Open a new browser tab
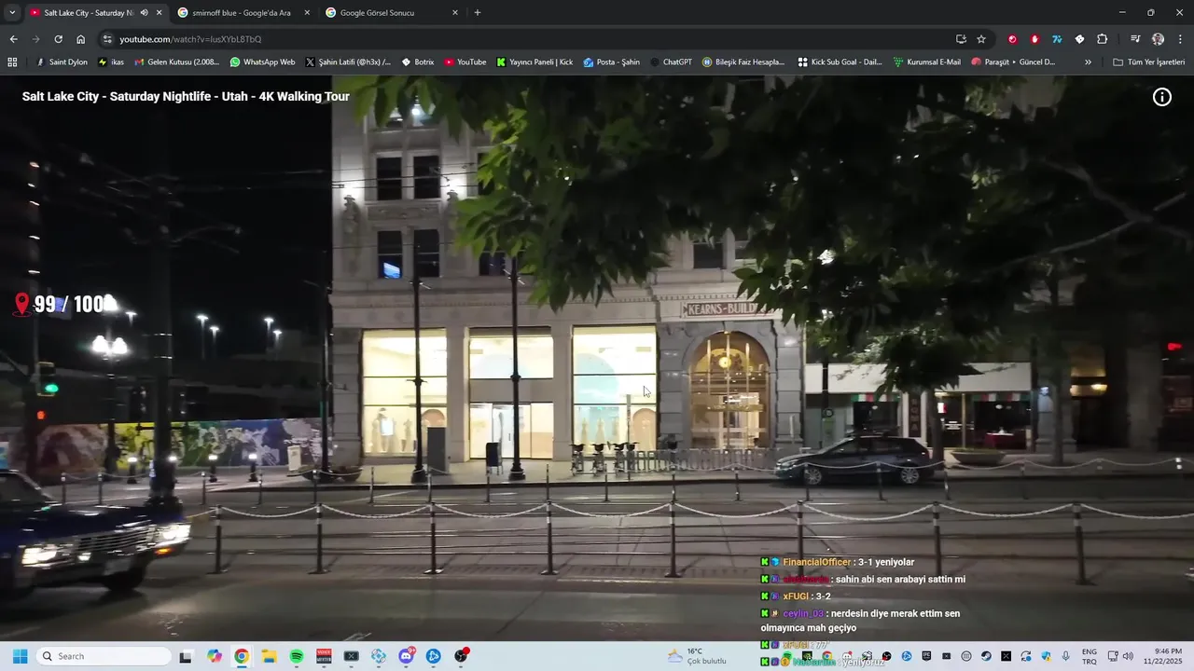This screenshot has width=1194, height=671. click(478, 13)
